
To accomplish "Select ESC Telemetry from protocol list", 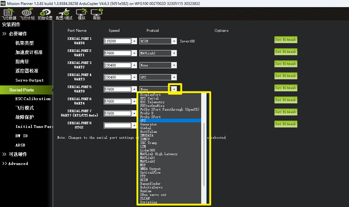I will [x=152, y=102].
